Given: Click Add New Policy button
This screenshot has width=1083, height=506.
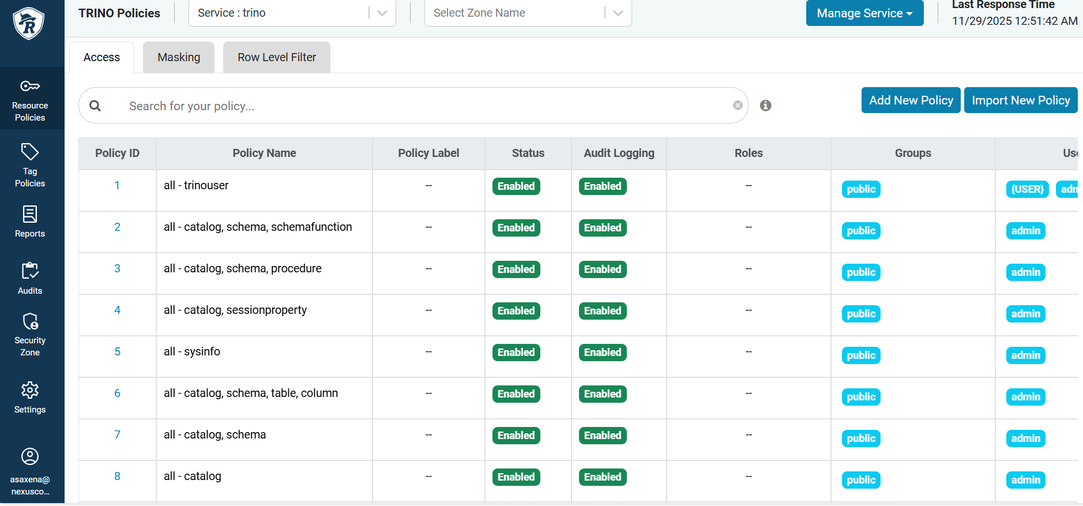Looking at the screenshot, I should coord(911,100).
